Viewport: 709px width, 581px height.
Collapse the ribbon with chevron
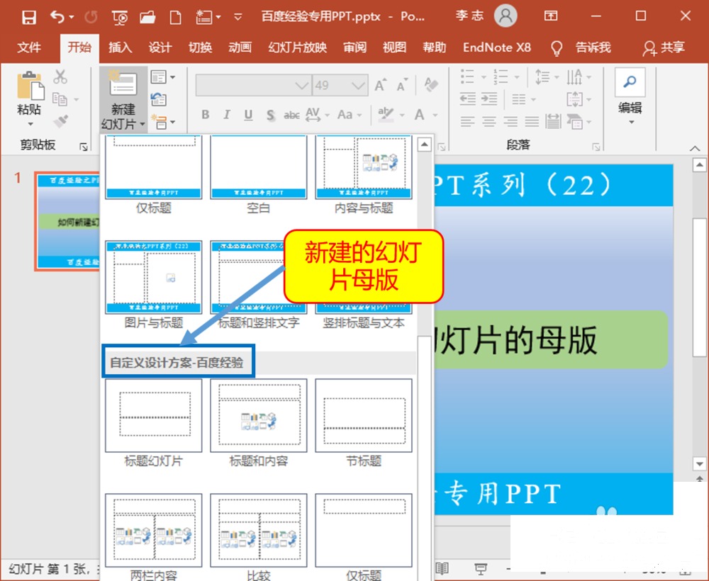(x=695, y=148)
